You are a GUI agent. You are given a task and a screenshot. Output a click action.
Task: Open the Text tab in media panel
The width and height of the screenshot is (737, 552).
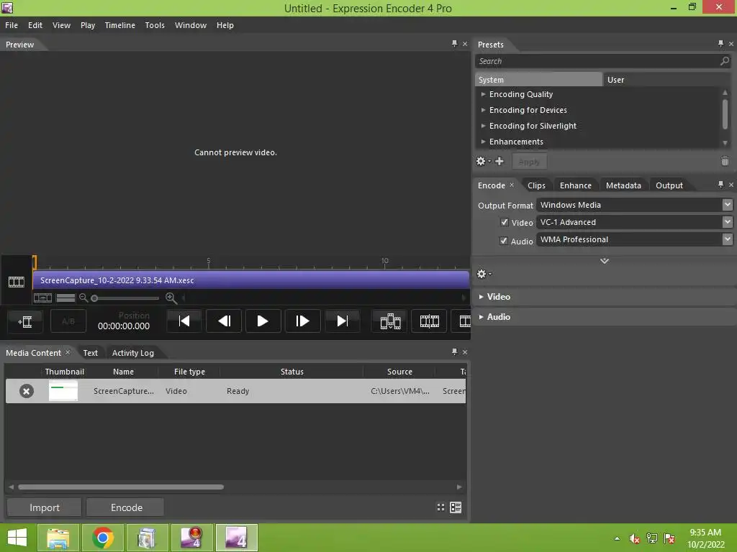[90, 353]
